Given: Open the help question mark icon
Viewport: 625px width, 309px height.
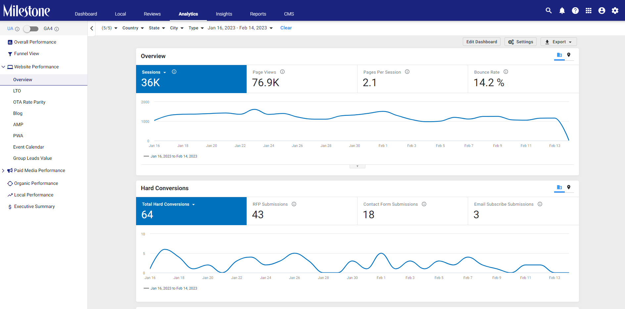Looking at the screenshot, I should [575, 11].
